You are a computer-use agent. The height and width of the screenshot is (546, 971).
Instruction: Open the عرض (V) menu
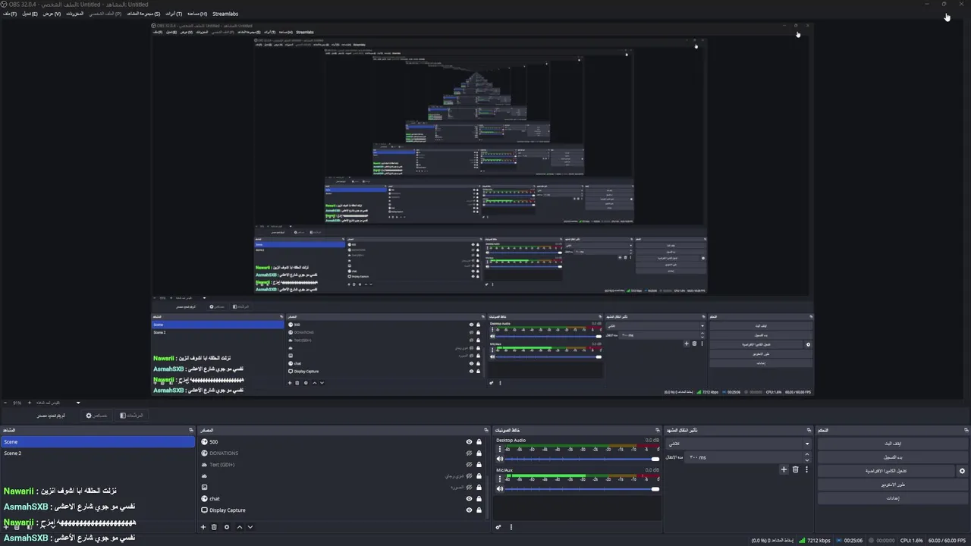(52, 14)
